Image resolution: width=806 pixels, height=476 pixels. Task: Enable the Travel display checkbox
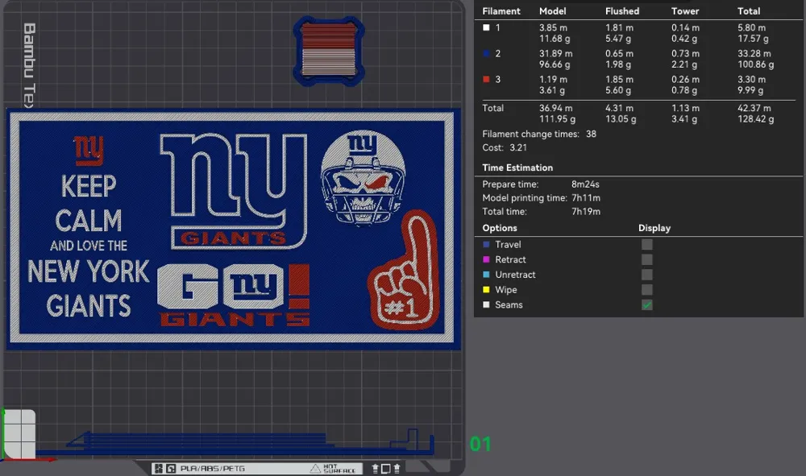[x=646, y=244]
